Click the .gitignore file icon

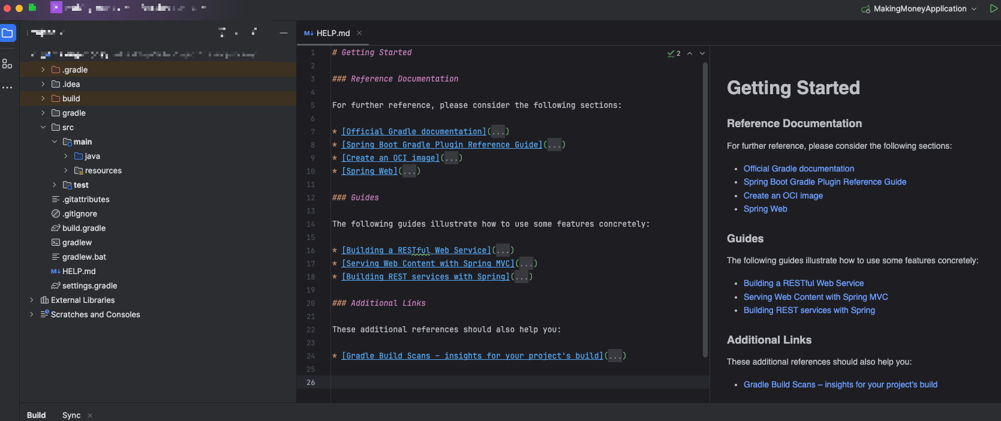click(x=56, y=213)
